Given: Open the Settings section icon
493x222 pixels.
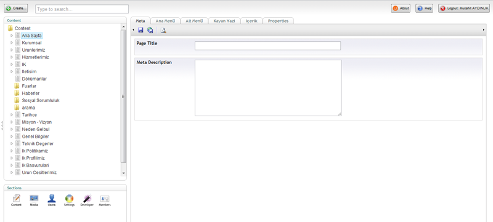Looking at the screenshot, I should 69,200.
